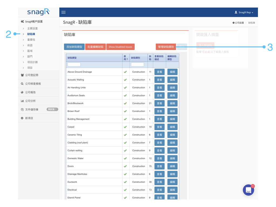Click defect count 38 for Ductwork

click(x=150, y=182)
